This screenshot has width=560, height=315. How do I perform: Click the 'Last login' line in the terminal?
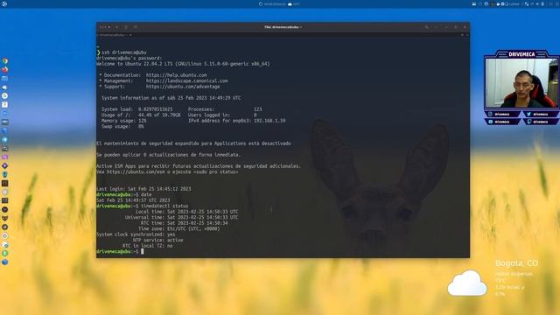coord(143,189)
